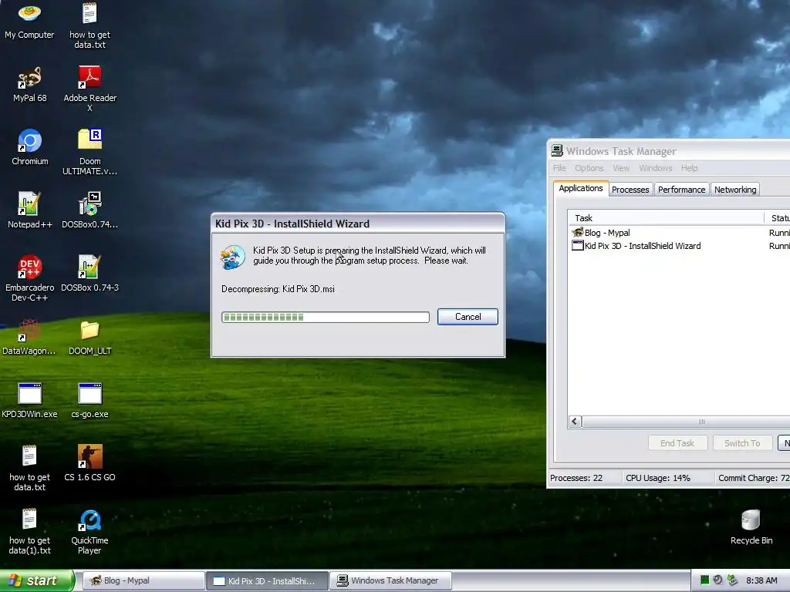Viewport: 790px width, 592px height.
Task: Switch to the Performance tab
Action: pyautogui.click(x=682, y=190)
